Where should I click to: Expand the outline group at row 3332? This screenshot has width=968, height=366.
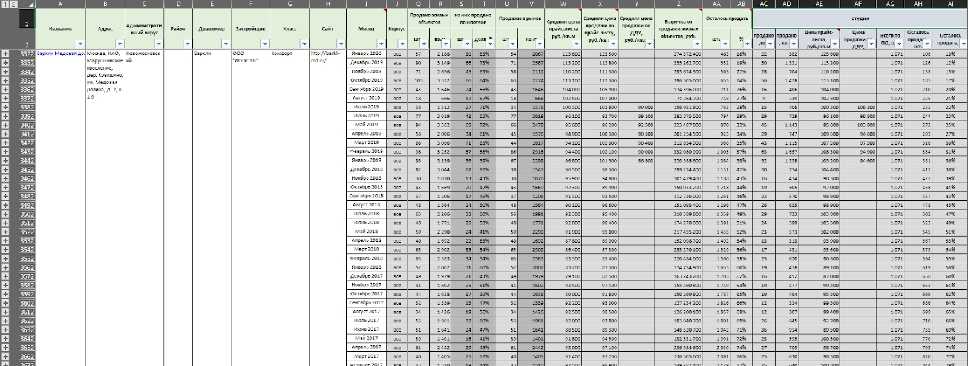point(5,63)
